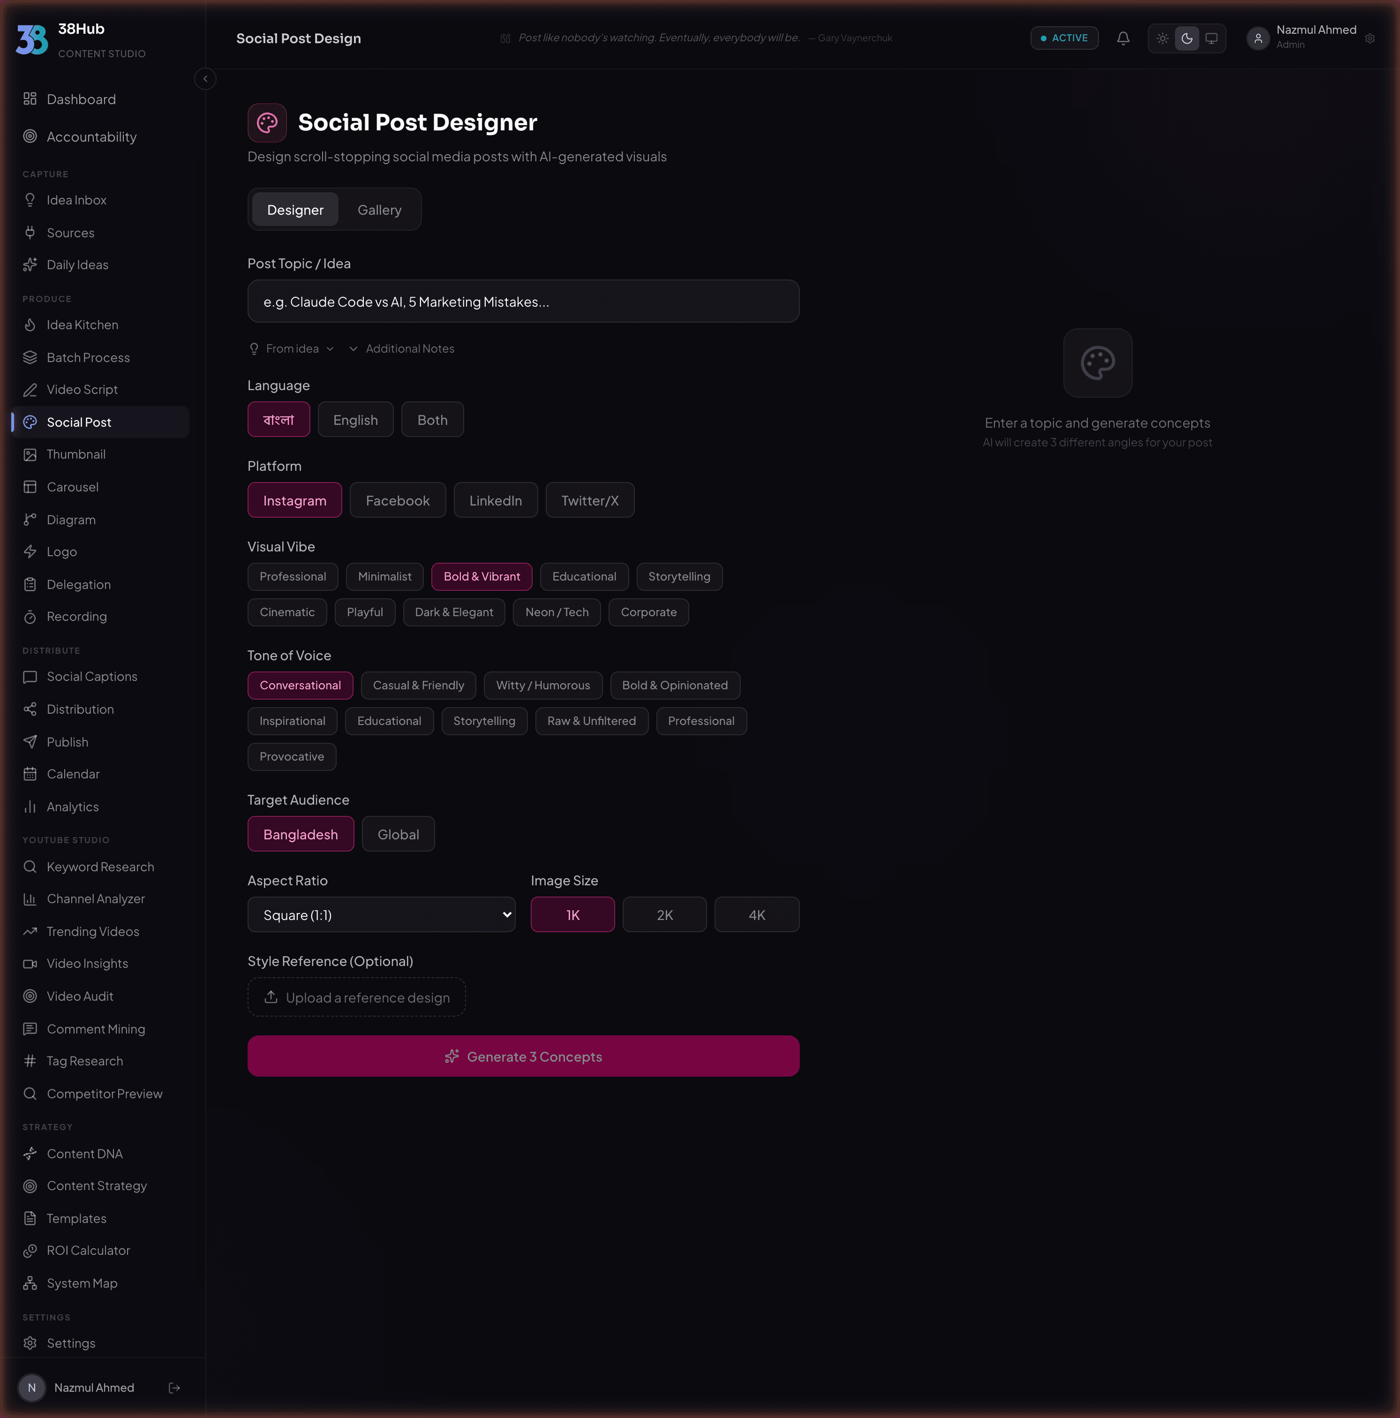Open the ROI Calculator
The width and height of the screenshot is (1400, 1418).
88,1250
